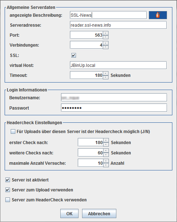
Task: Decrease the Verbindungen count with down arrow
Action: point(106,47)
